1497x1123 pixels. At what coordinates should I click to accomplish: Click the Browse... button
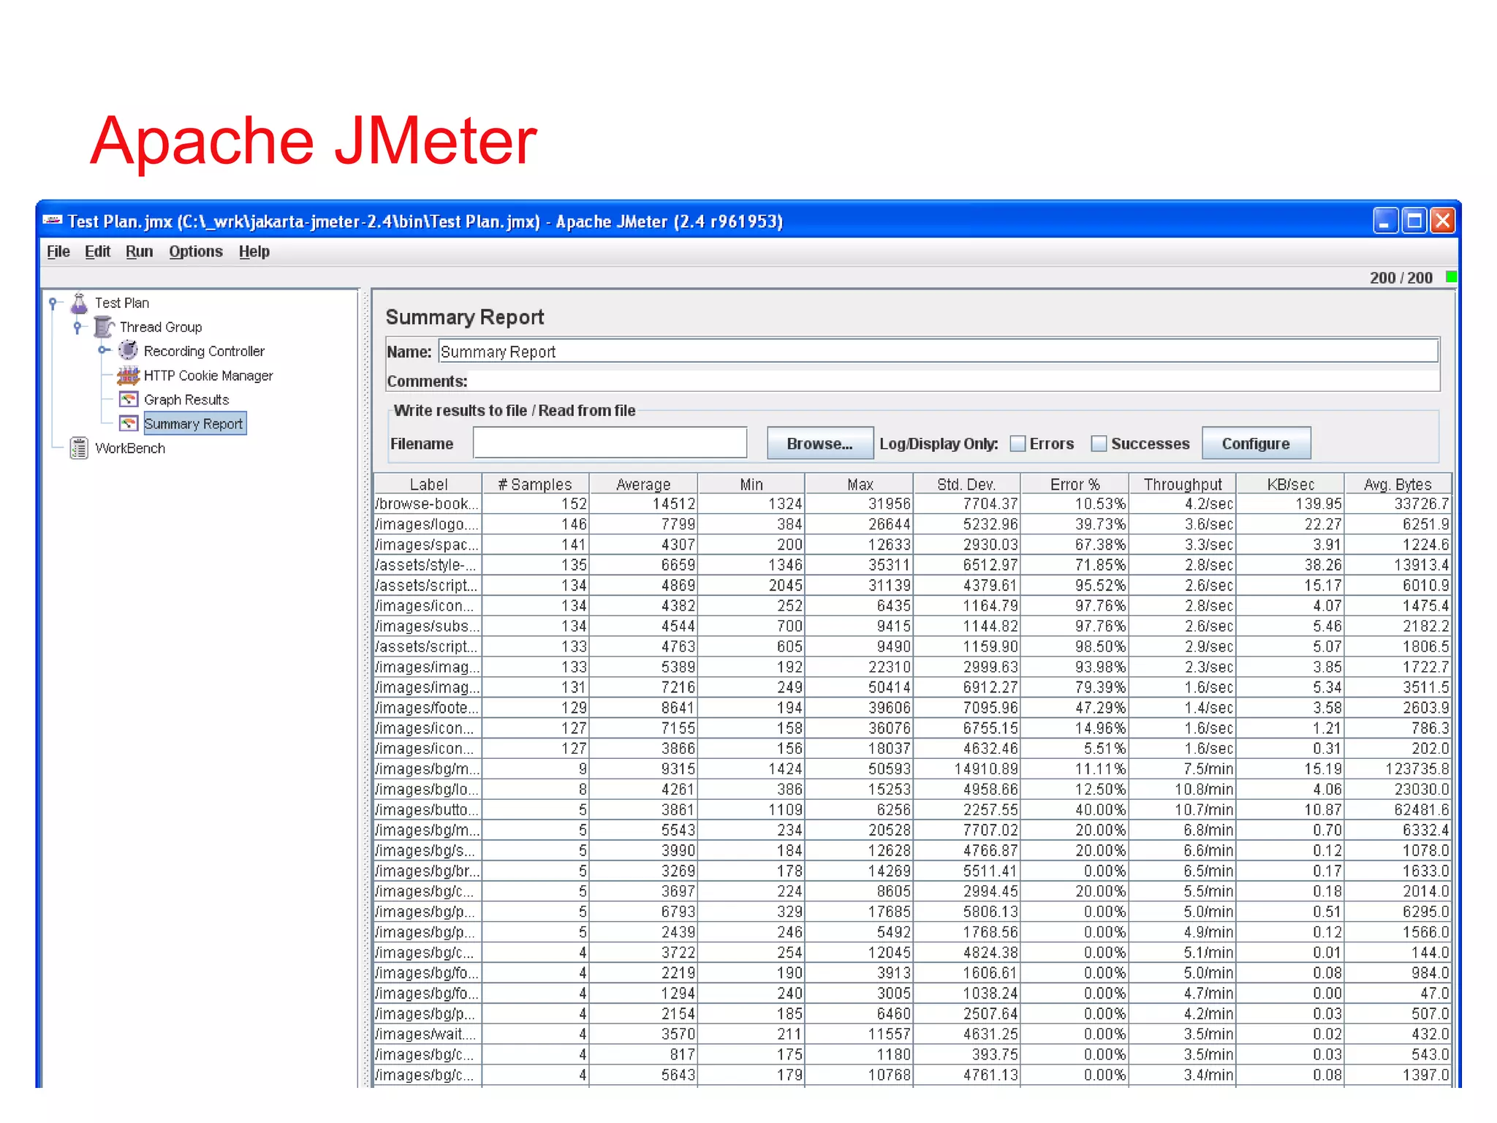(x=819, y=444)
